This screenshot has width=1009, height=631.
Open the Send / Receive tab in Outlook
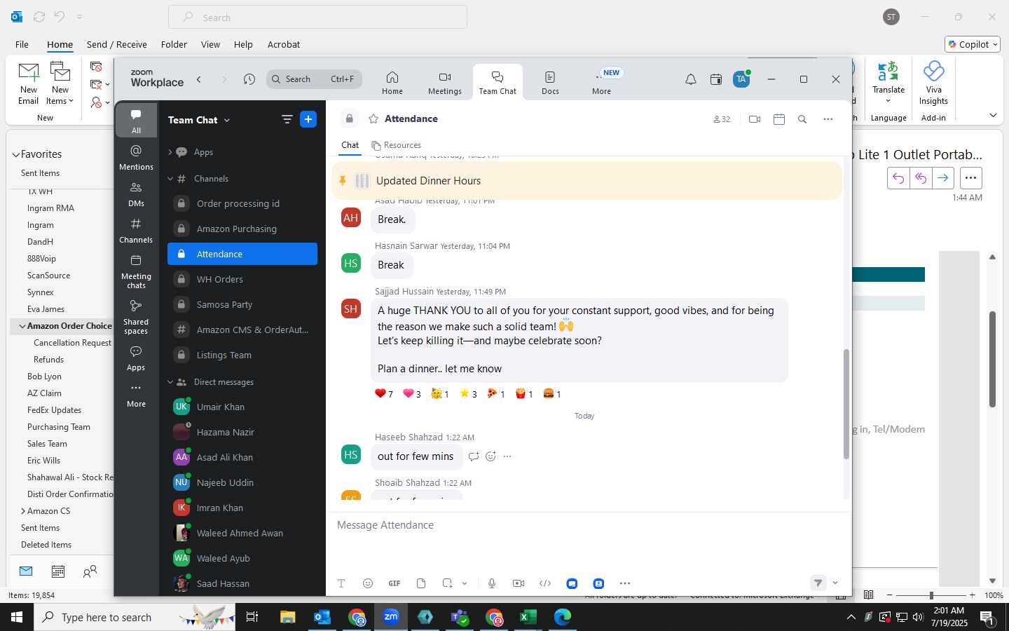[x=117, y=44]
